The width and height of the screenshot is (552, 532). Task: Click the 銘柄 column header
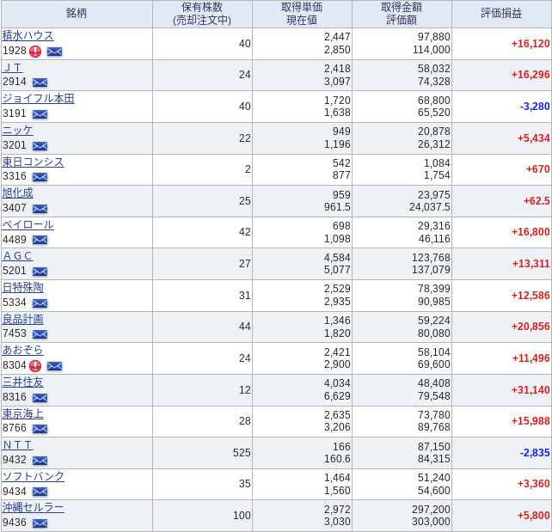77,14
